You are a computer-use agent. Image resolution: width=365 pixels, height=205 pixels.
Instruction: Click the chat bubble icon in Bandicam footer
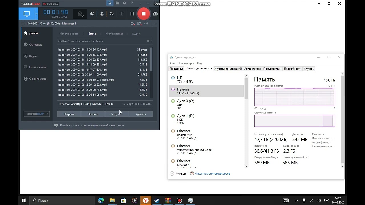pos(56,125)
